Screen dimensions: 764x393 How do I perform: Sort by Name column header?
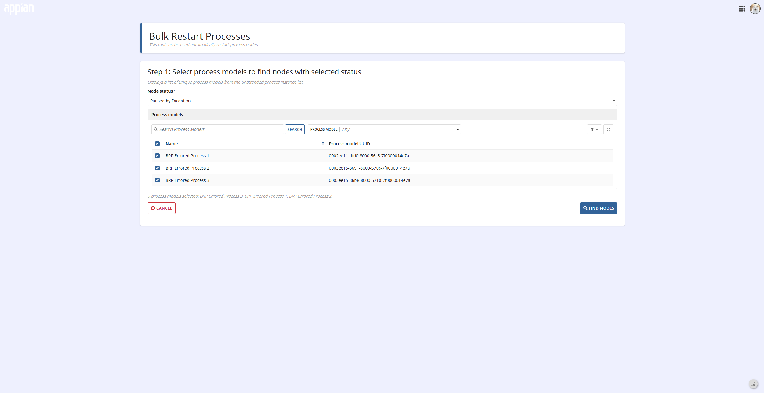point(172,144)
